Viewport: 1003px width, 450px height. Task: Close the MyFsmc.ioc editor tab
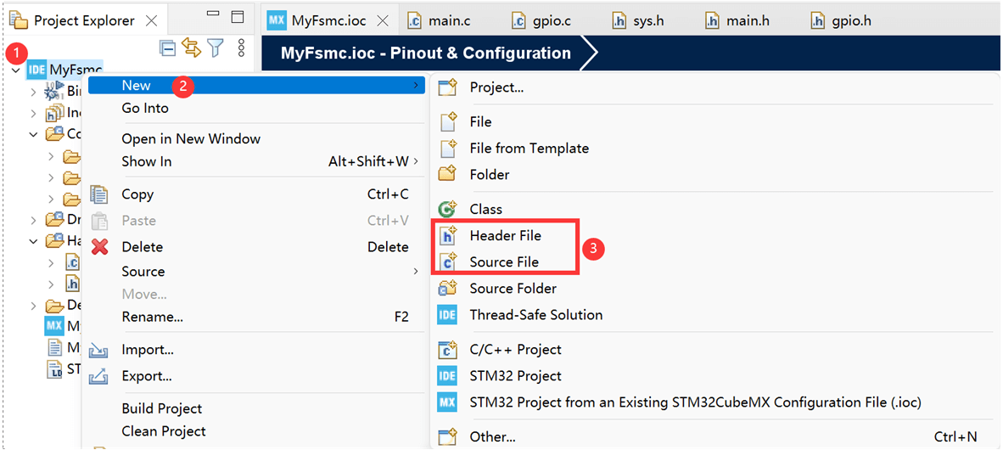[x=384, y=20]
